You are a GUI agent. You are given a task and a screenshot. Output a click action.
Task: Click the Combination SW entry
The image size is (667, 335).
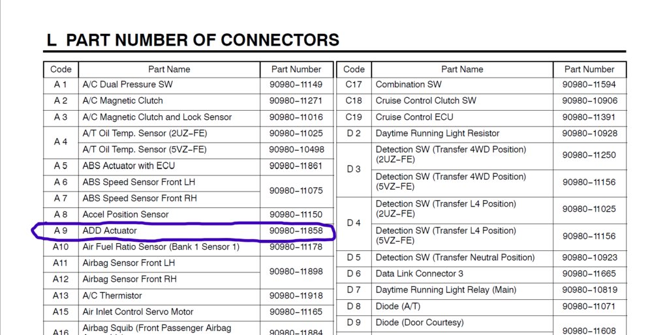(x=409, y=85)
